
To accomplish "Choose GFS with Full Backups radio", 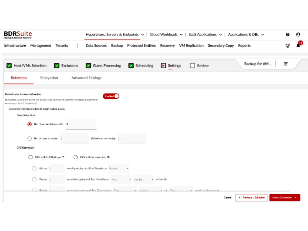I will [x=31, y=157].
